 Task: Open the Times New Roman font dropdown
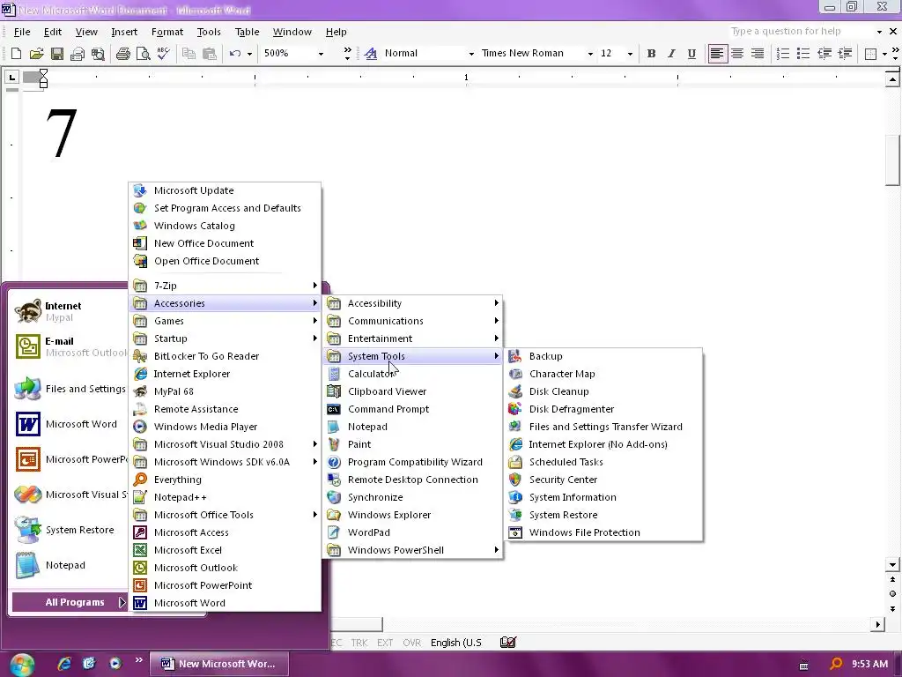pos(590,54)
